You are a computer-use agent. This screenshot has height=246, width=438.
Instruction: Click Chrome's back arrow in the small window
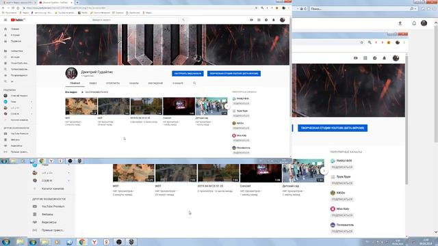(3, 8)
